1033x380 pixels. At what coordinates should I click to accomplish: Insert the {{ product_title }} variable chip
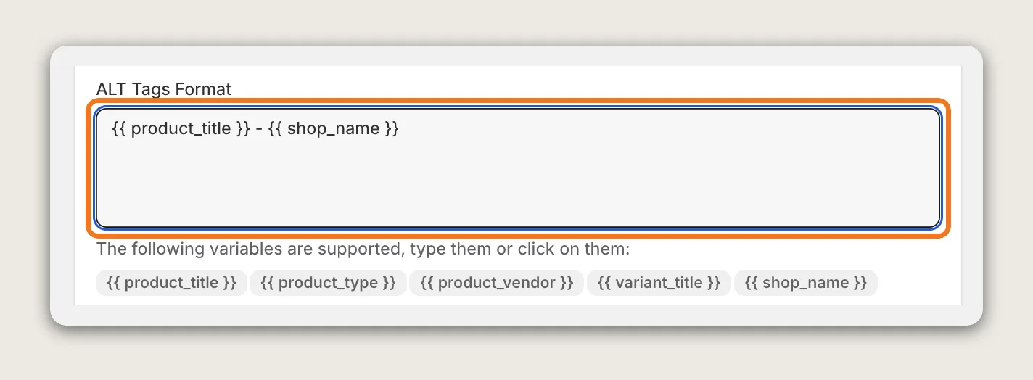coord(171,283)
